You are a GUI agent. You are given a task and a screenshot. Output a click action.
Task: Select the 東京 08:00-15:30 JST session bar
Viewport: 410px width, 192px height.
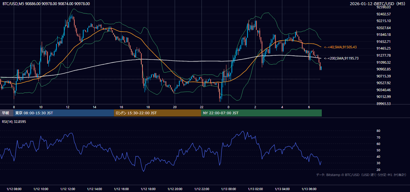pos(64,113)
